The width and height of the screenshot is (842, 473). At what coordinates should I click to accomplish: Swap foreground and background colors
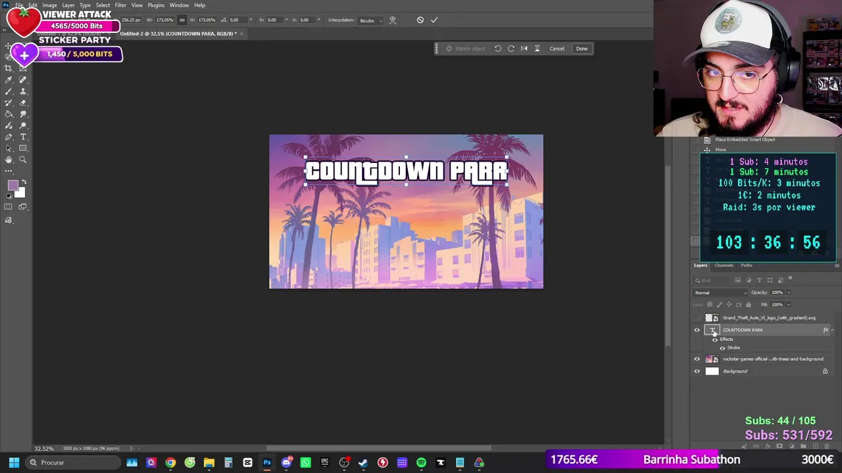click(24, 182)
